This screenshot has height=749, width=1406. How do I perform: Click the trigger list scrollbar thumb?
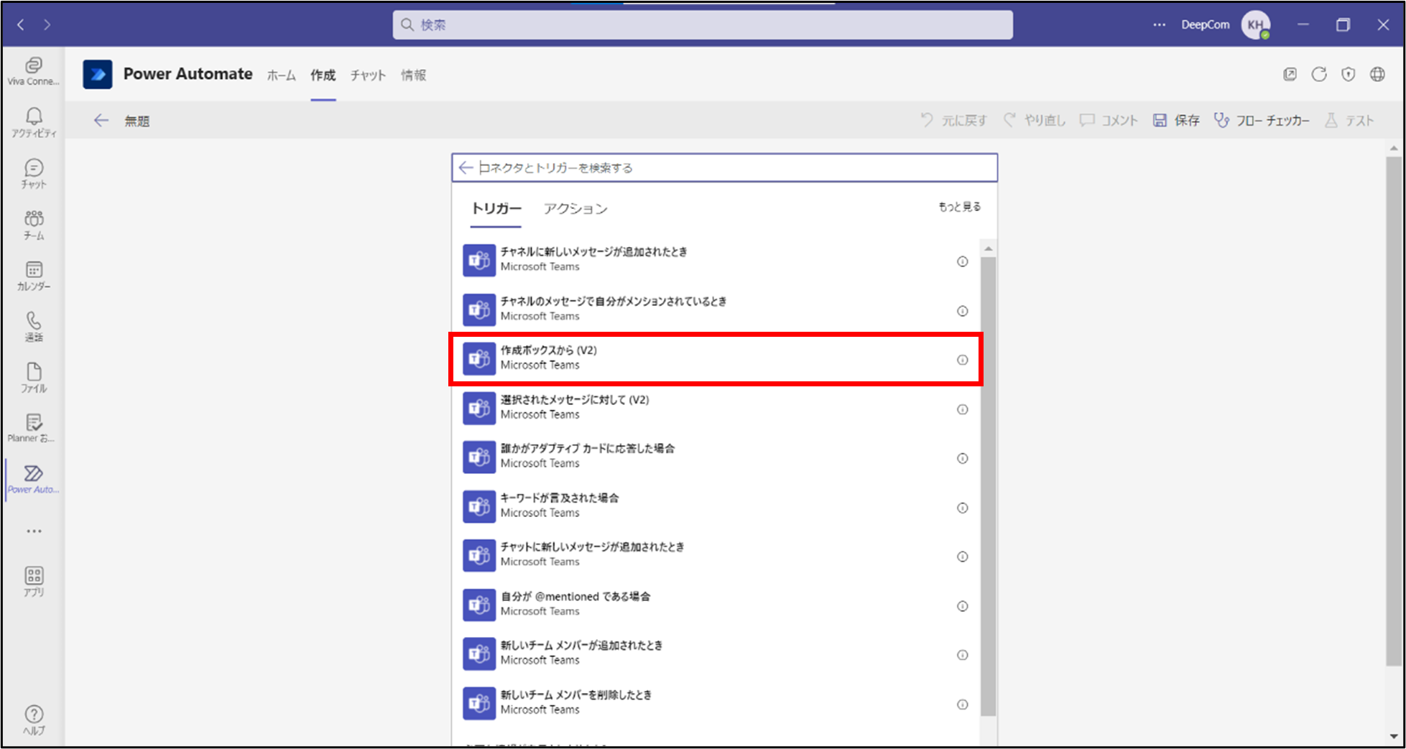[989, 486]
